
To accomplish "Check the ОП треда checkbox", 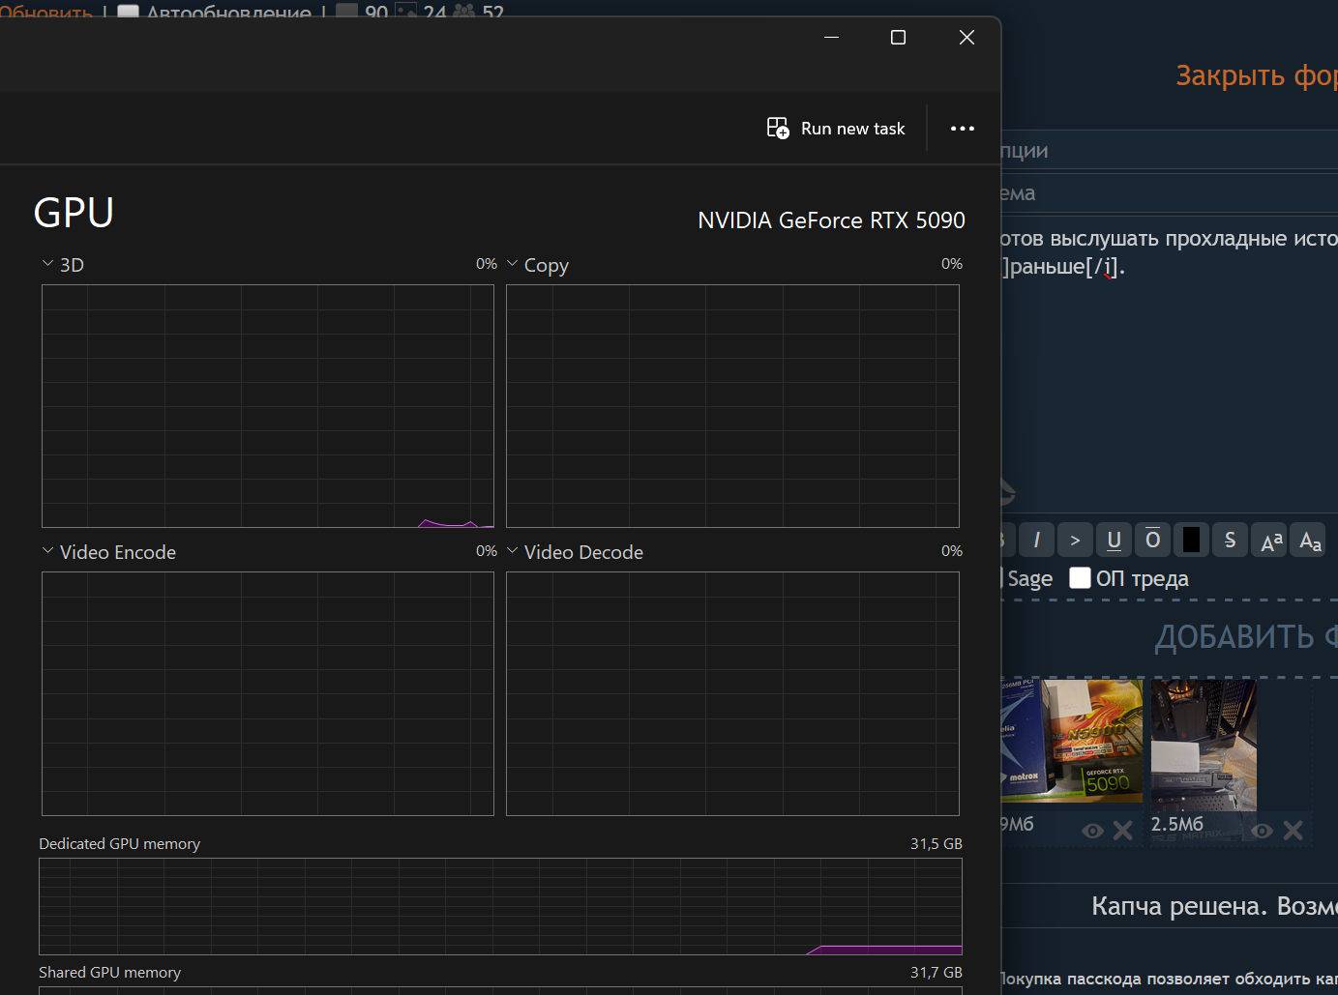I will (x=1080, y=577).
